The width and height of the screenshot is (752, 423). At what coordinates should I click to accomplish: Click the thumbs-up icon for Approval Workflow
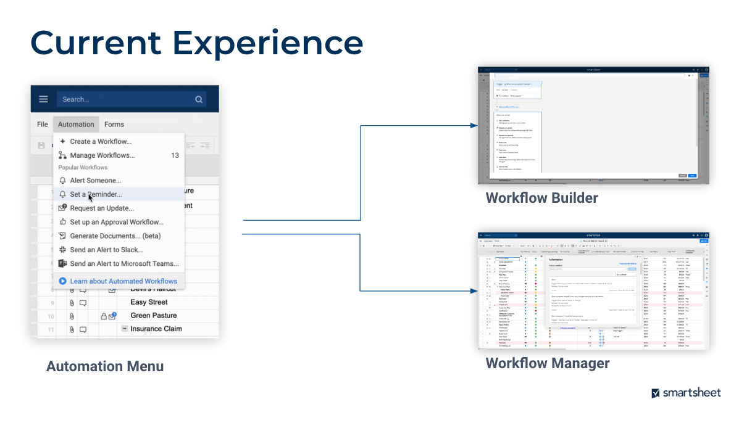point(62,222)
